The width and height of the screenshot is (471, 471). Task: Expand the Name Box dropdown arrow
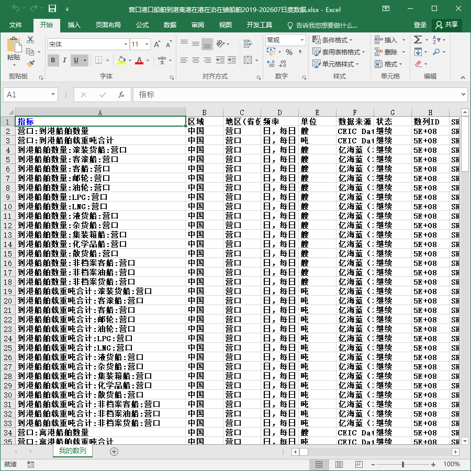(x=53, y=95)
